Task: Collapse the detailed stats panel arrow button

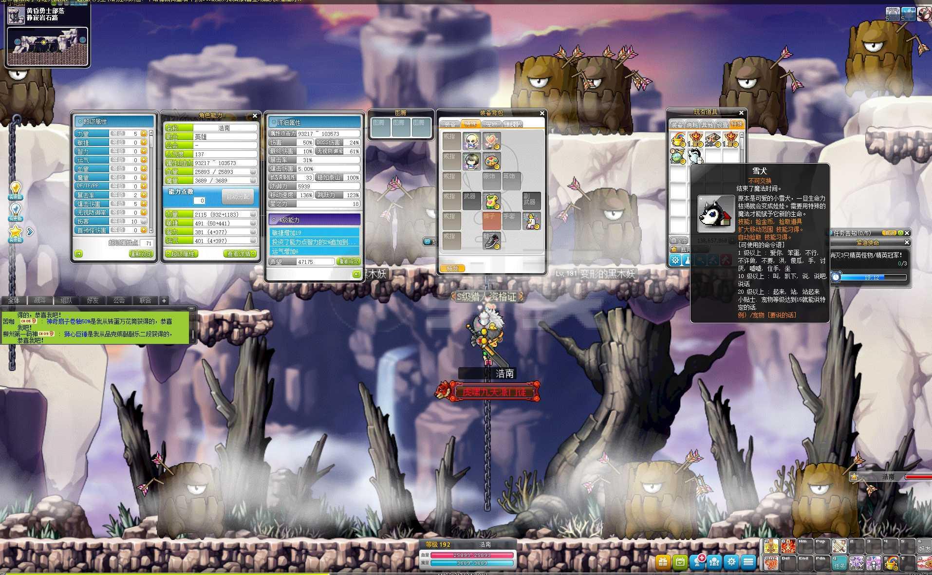Action: 356,275
